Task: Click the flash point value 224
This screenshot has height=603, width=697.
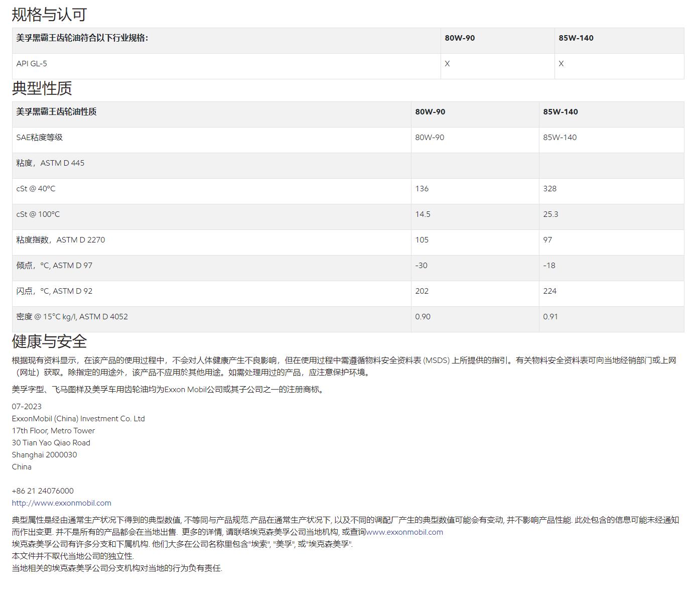Action: pyautogui.click(x=550, y=291)
